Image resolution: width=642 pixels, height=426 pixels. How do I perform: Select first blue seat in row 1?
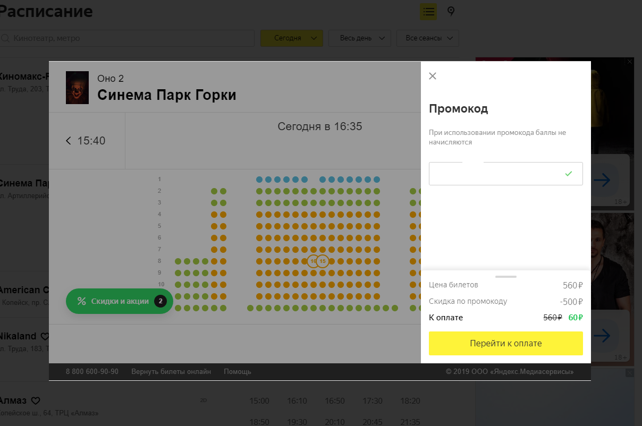[x=259, y=180]
